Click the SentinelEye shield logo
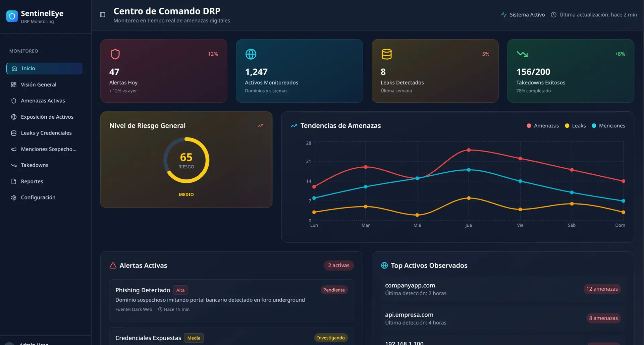Image resolution: width=644 pixels, height=345 pixels. coord(12,16)
